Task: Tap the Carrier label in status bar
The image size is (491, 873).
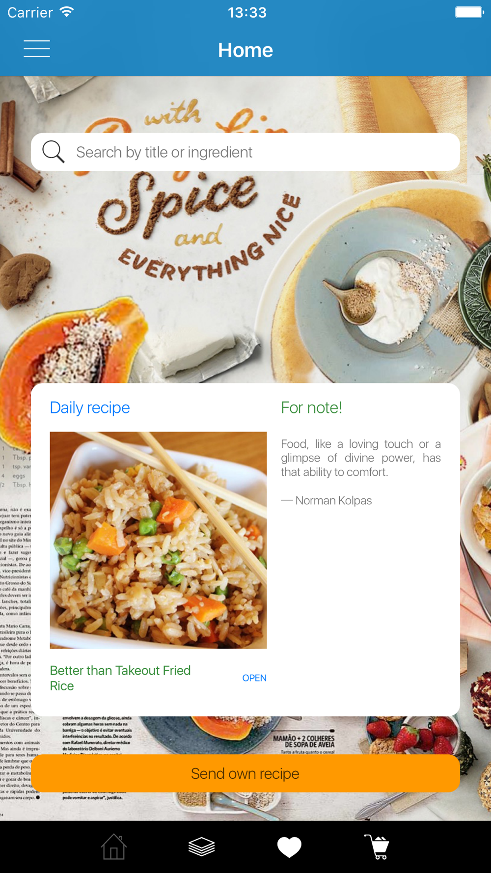Action: click(x=30, y=12)
